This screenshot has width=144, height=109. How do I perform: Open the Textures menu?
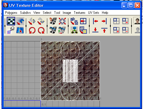[80, 13]
